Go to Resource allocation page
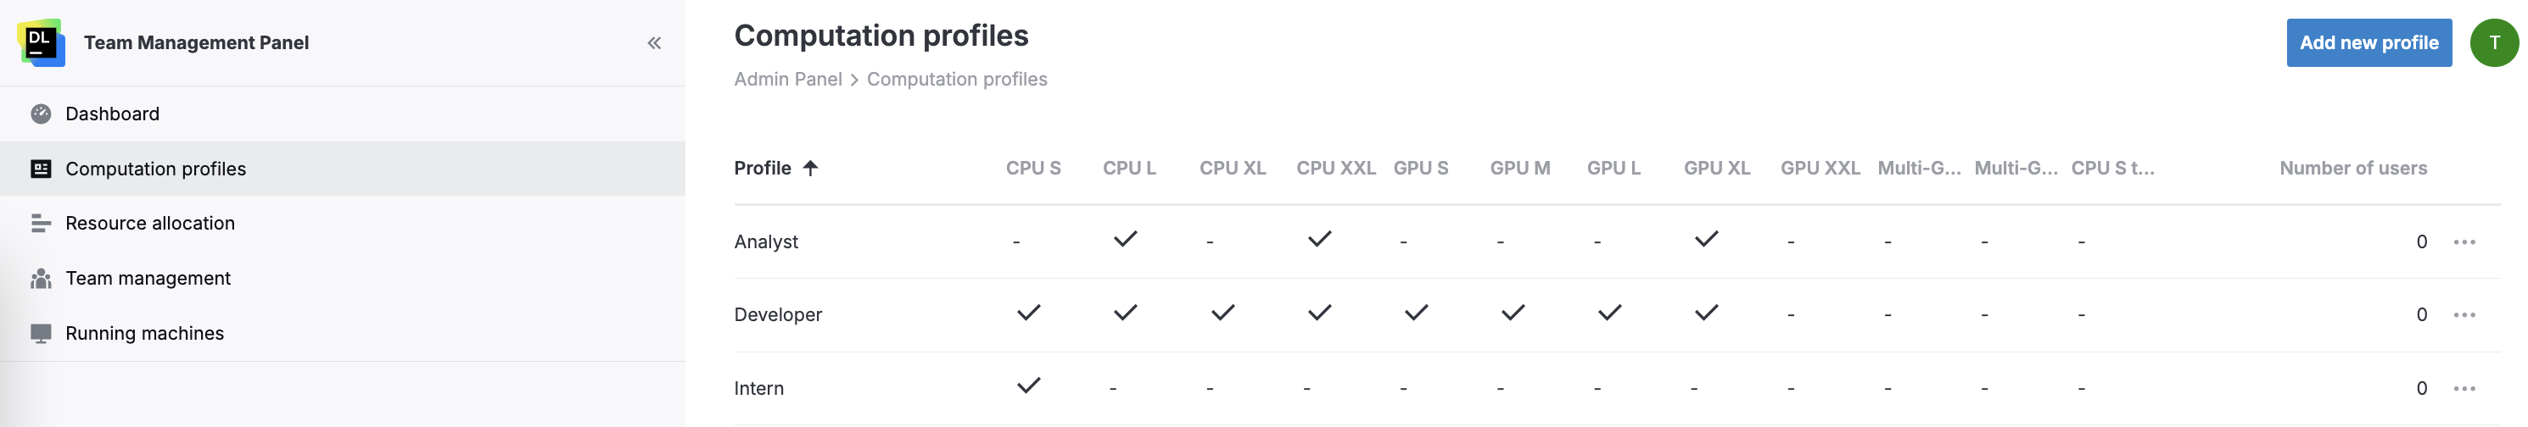 click(149, 224)
